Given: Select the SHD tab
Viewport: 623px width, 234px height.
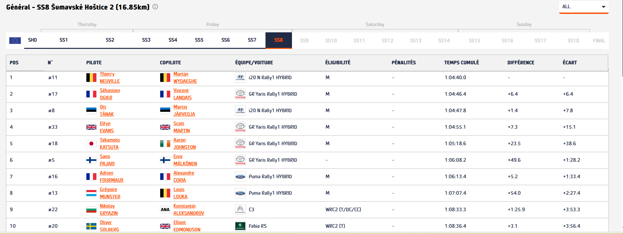Looking at the screenshot, I should (32, 40).
